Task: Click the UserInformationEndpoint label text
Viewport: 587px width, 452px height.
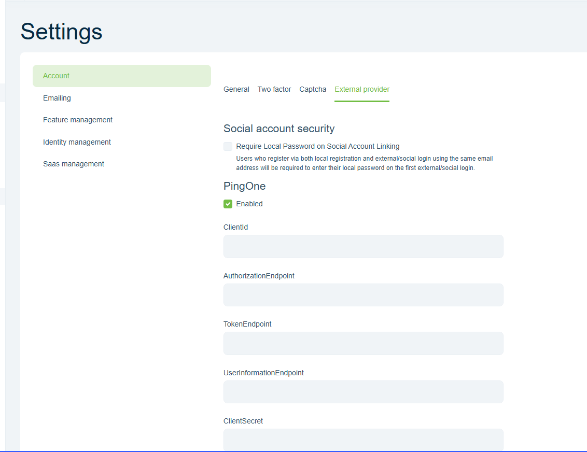Action: [x=263, y=373]
